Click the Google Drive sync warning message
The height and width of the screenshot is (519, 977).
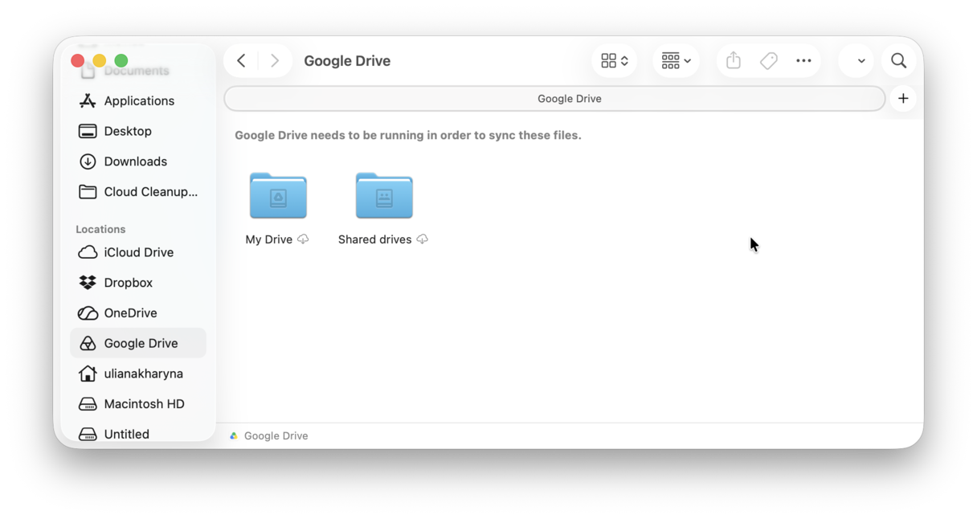pyautogui.click(x=408, y=135)
